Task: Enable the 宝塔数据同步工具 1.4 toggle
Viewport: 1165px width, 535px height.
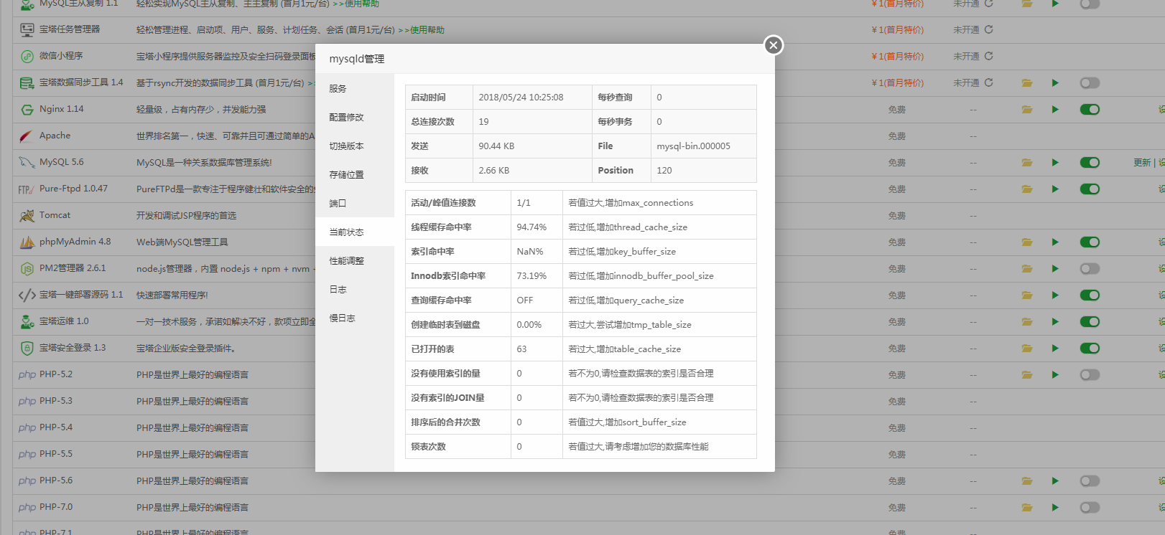Action: click(x=1090, y=83)
